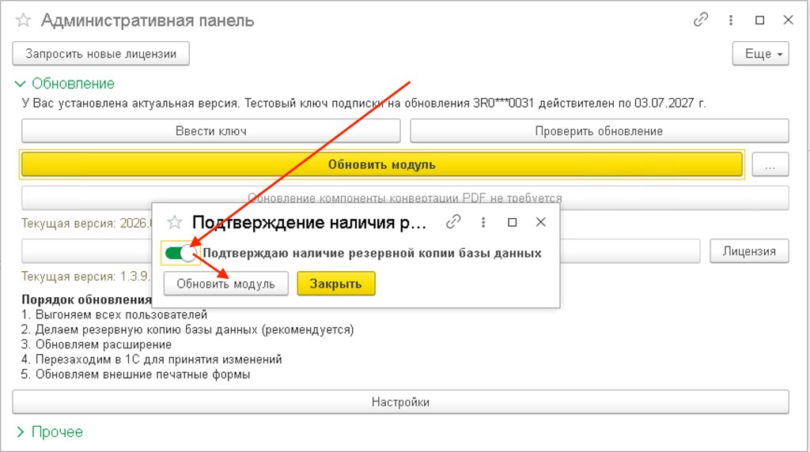Viewport: 810px width, 452px height.
Task: Click the 'Текущая версия: 2026' text
Action: [87, 224]
